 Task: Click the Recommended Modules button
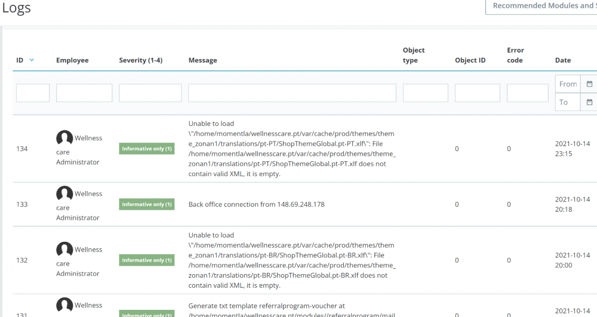click(542, 6)
